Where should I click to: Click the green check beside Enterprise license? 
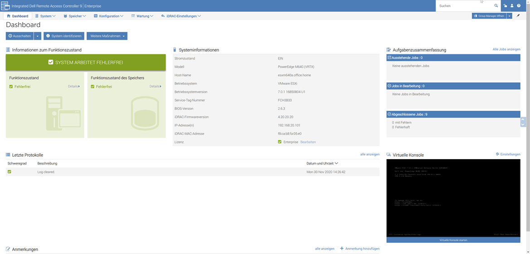[x=280, y=142]
